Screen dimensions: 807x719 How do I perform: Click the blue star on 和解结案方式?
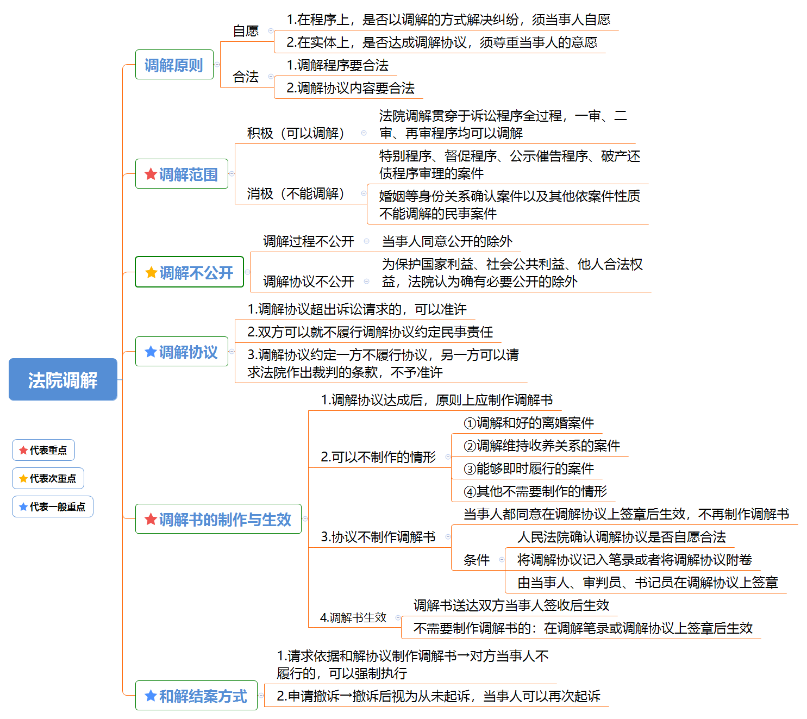coord(151,696)
